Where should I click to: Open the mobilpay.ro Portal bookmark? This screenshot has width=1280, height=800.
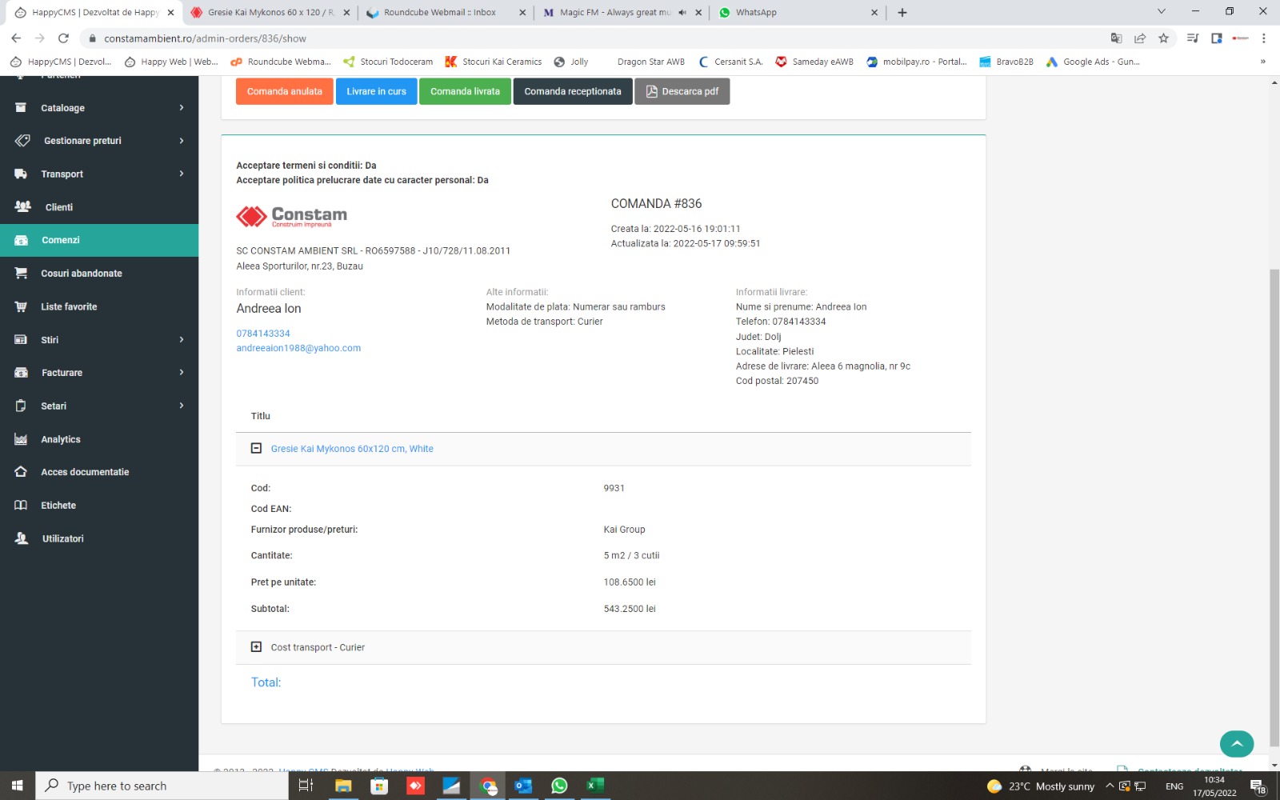coord(917,62)
